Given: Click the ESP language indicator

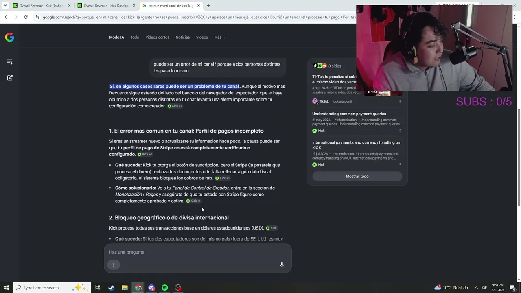Looking at the screenshot, I should point(484,288).
